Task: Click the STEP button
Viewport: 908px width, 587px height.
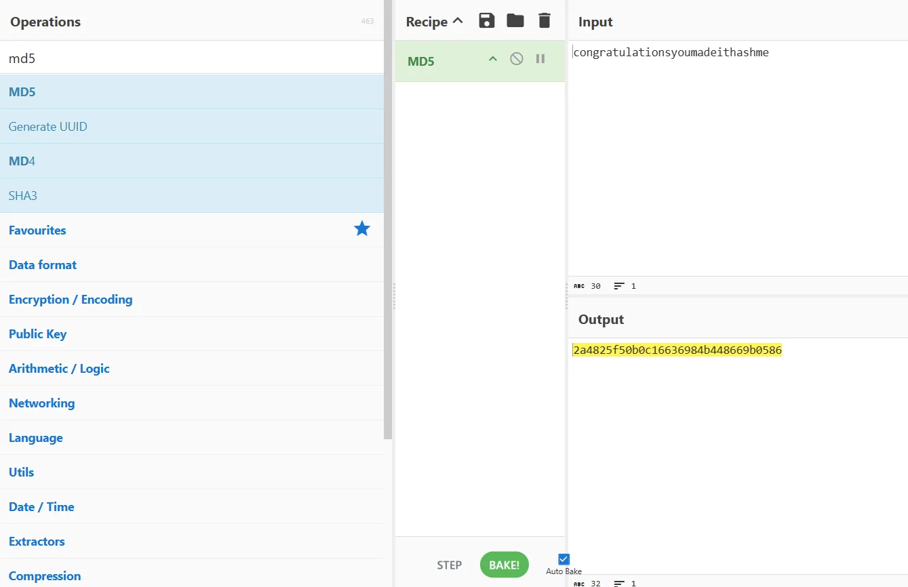Action: [449, 565]
